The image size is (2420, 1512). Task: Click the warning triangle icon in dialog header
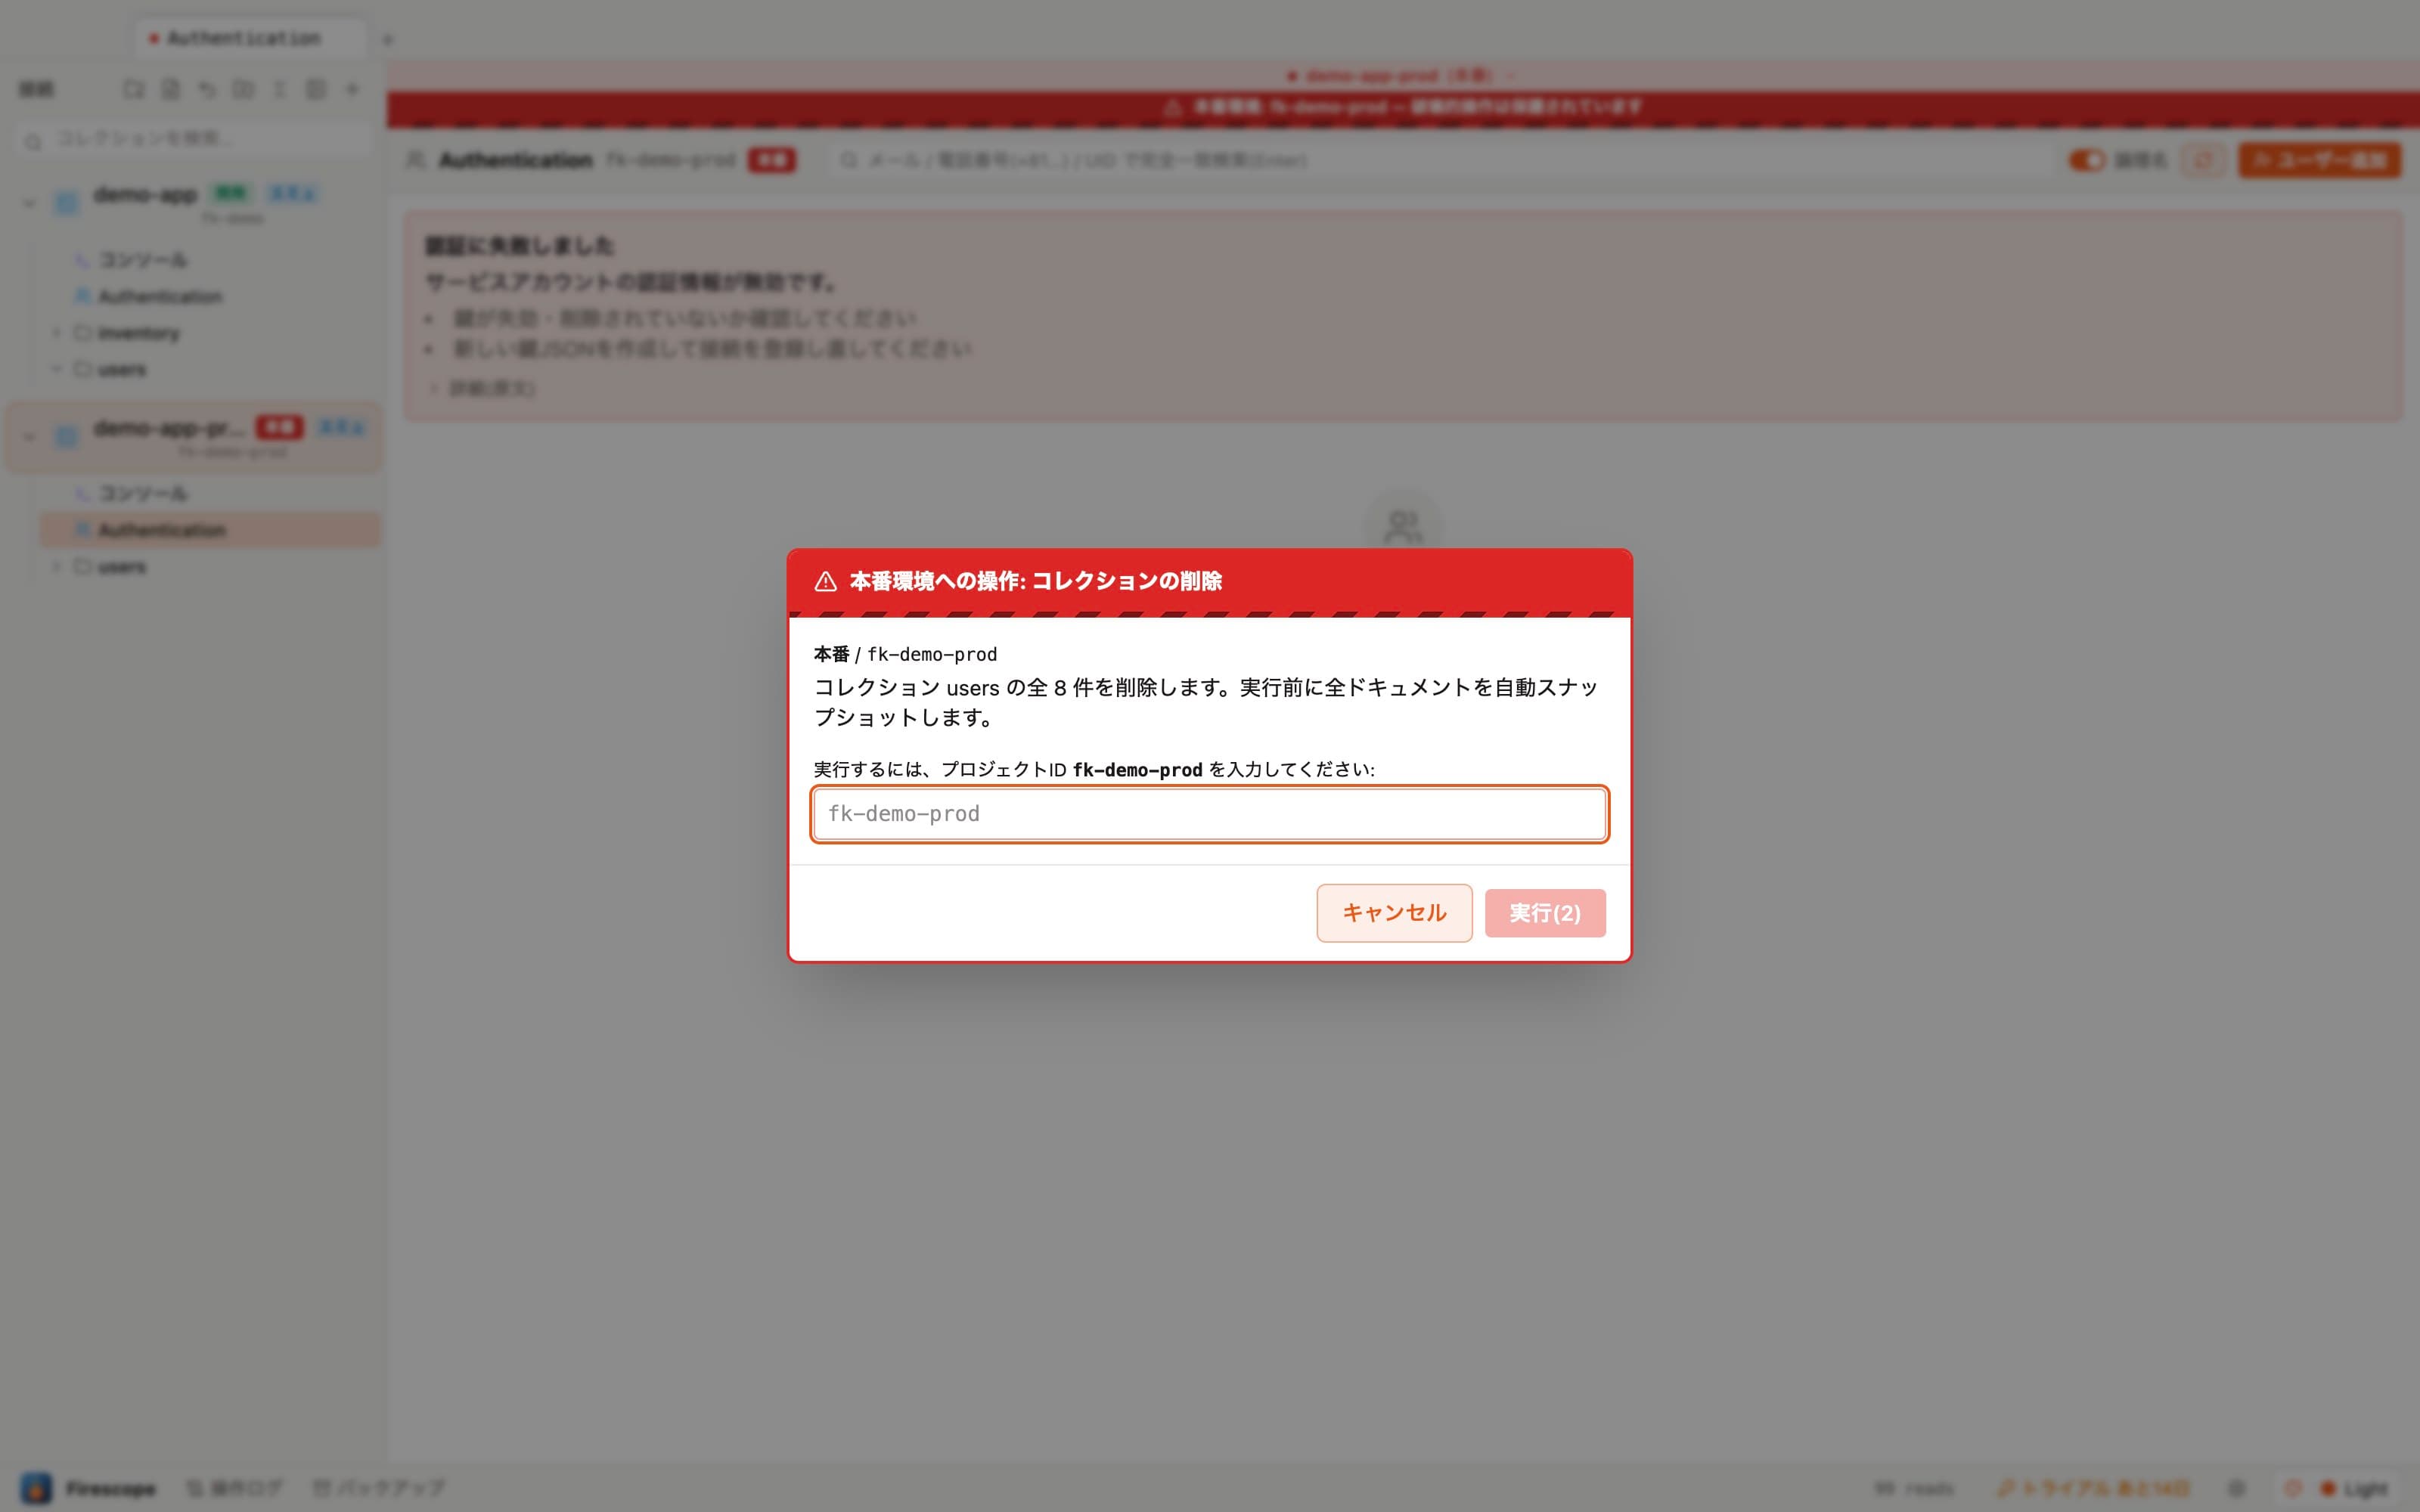point(825,582)
